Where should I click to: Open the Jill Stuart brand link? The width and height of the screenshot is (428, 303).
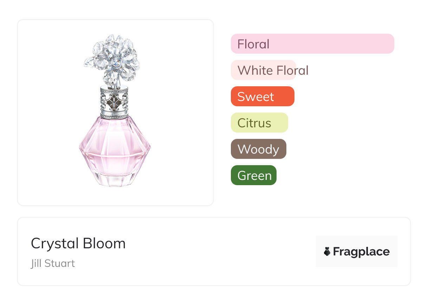[x=53, y=263]
